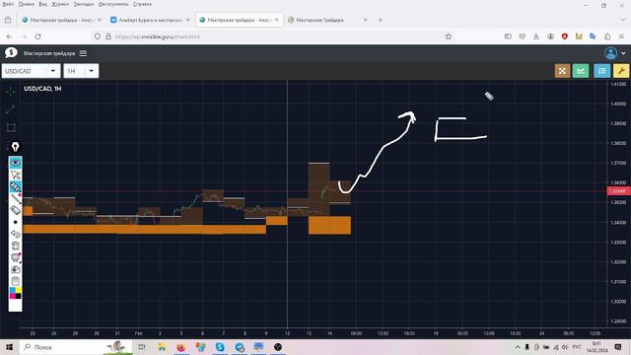Open the Инструменты menu
The width and height of the screenshot is (631, 355).
point(113,4)
